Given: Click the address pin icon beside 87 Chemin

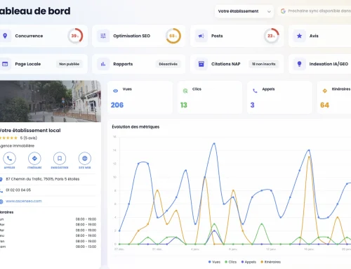Looking at the screenshot, I should pyautogui.click(x=1, y=179).
